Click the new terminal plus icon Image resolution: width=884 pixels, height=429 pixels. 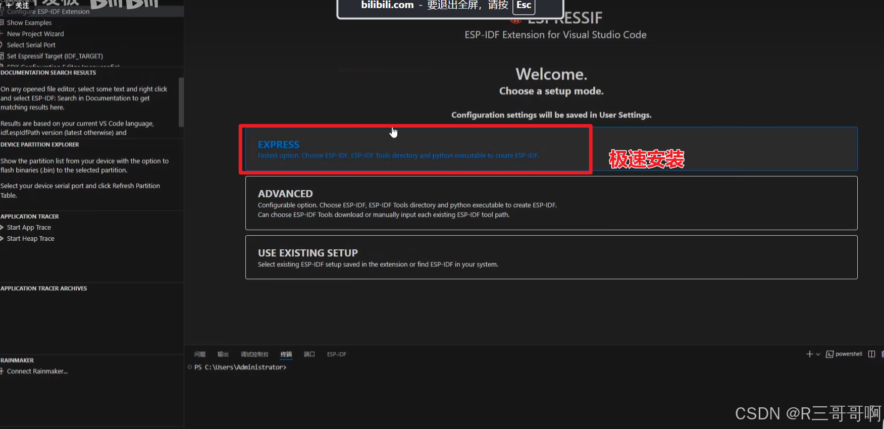(x=809, y=354)
